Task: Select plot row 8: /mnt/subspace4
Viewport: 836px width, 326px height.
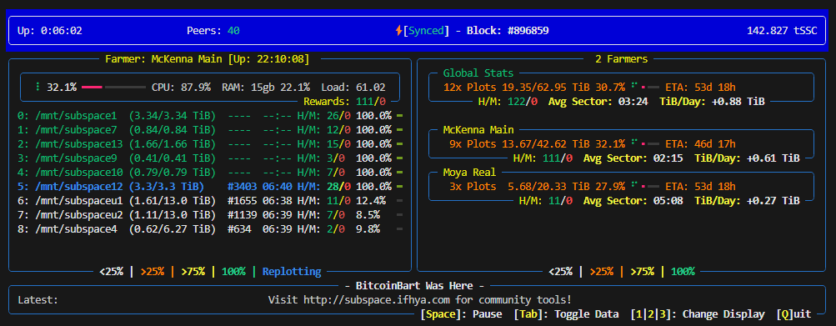Action: click(210, 229)
